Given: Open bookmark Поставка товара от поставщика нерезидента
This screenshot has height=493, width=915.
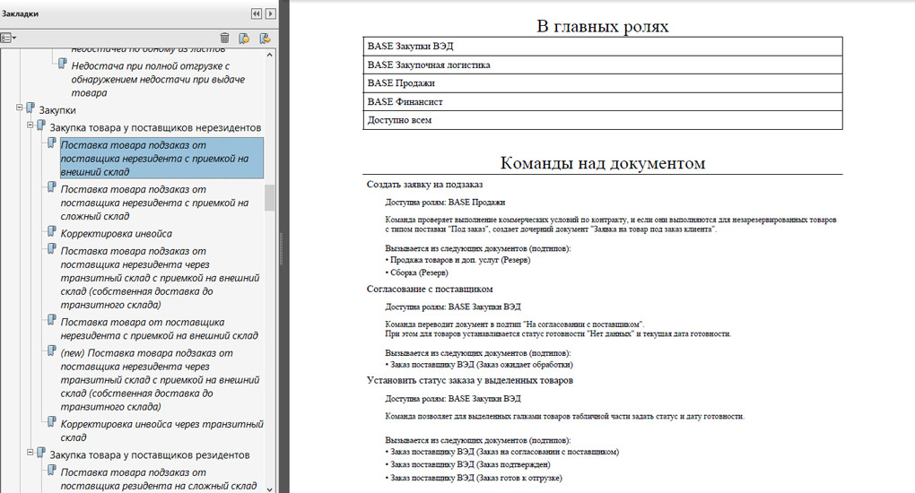Looking at the screenshot, I should coord(160,328).
